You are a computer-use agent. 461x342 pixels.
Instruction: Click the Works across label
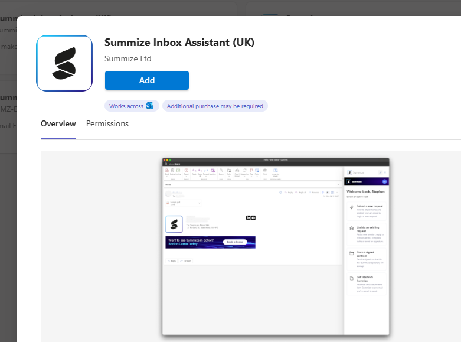(x=126, y=106)
